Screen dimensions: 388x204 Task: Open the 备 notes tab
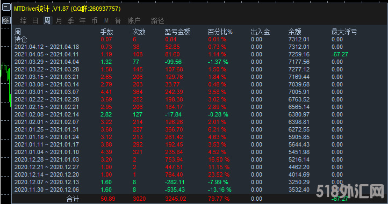[118, 20]
